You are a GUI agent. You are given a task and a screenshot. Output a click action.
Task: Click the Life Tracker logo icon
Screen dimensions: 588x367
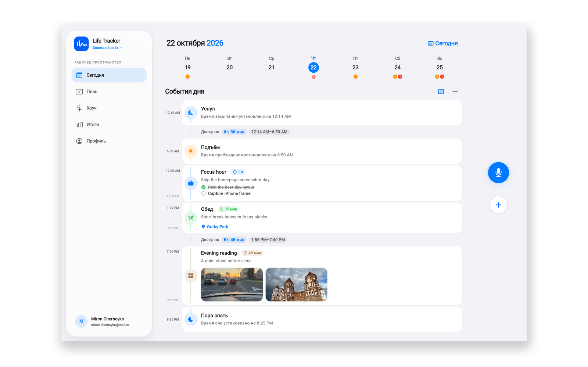click(81, 44)
